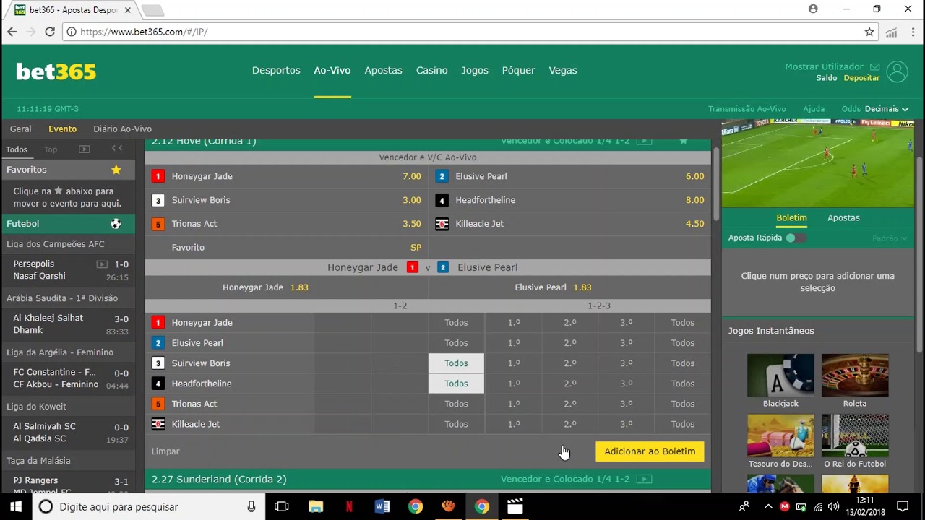Open the Odds Decimais dropdown
This screenshot has width=925, height=520.
886,109
